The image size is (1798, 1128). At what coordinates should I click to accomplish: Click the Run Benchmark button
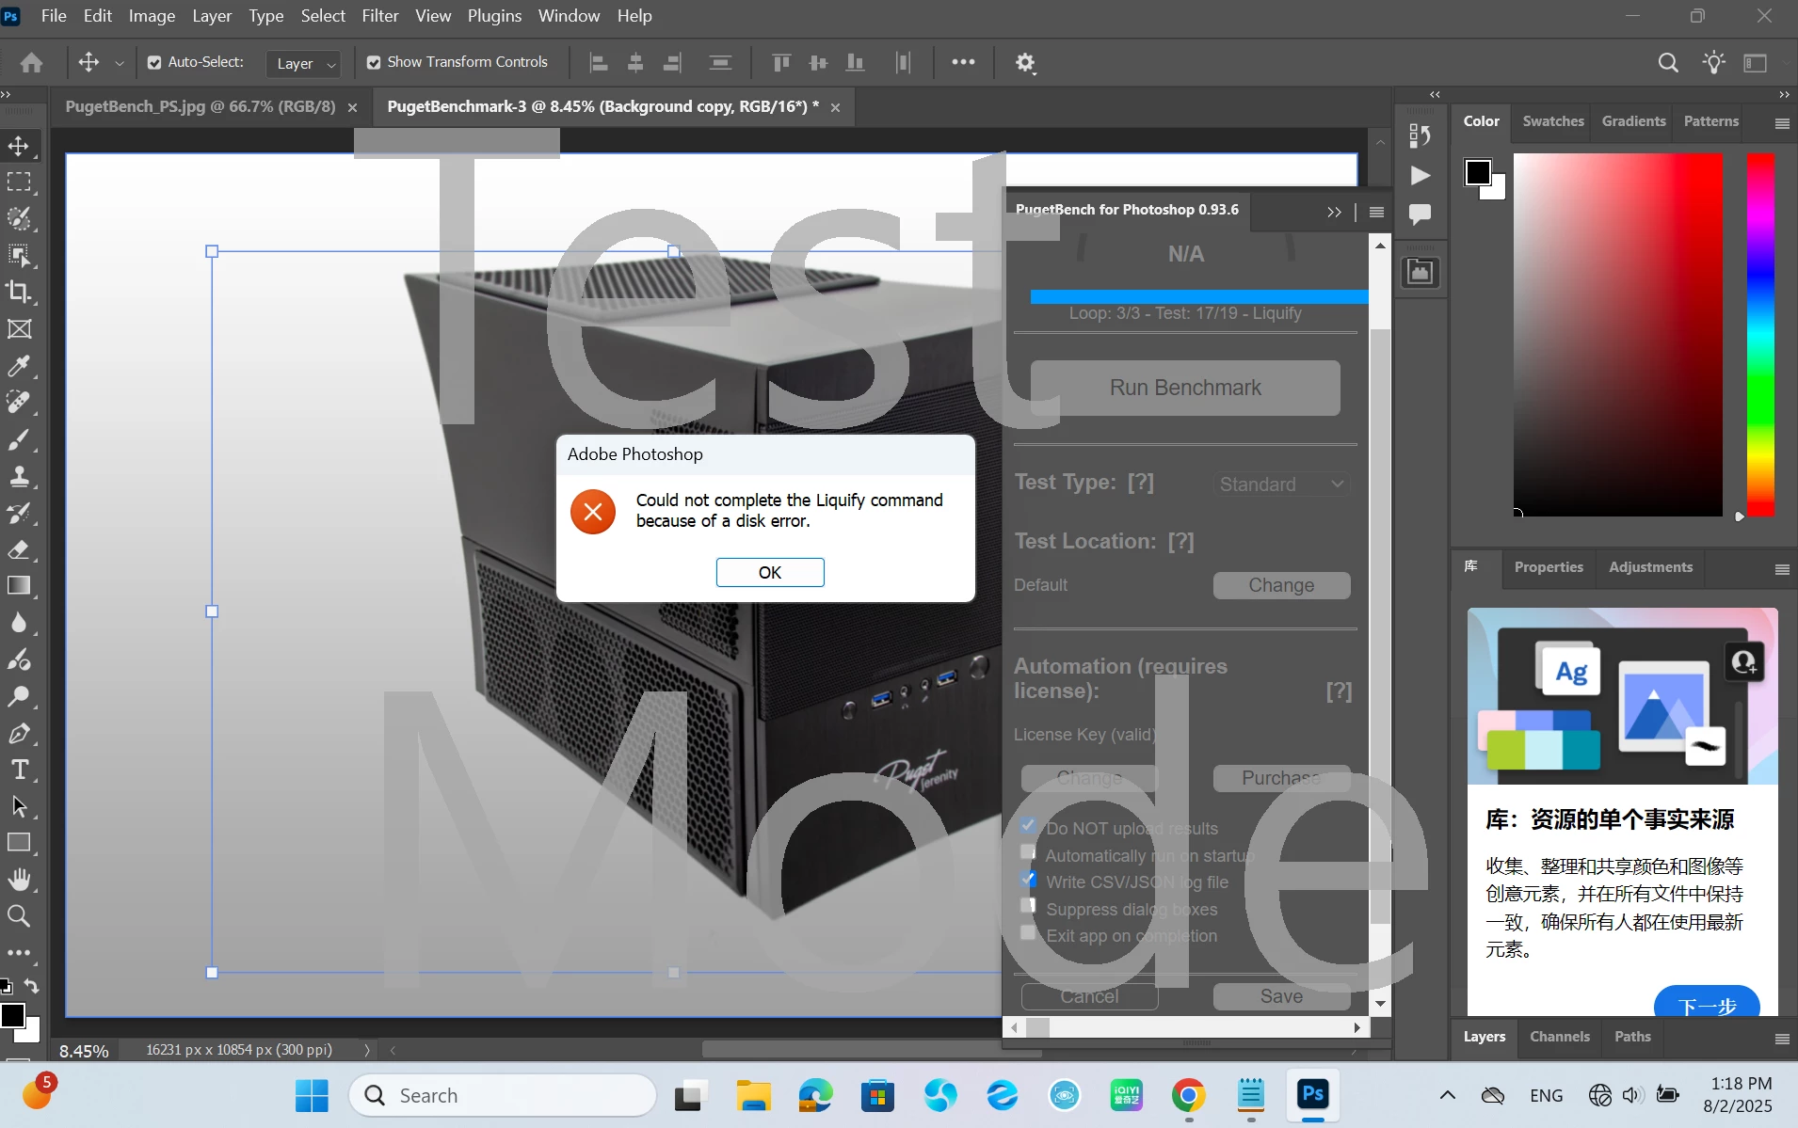click(x=1185, y=388)
